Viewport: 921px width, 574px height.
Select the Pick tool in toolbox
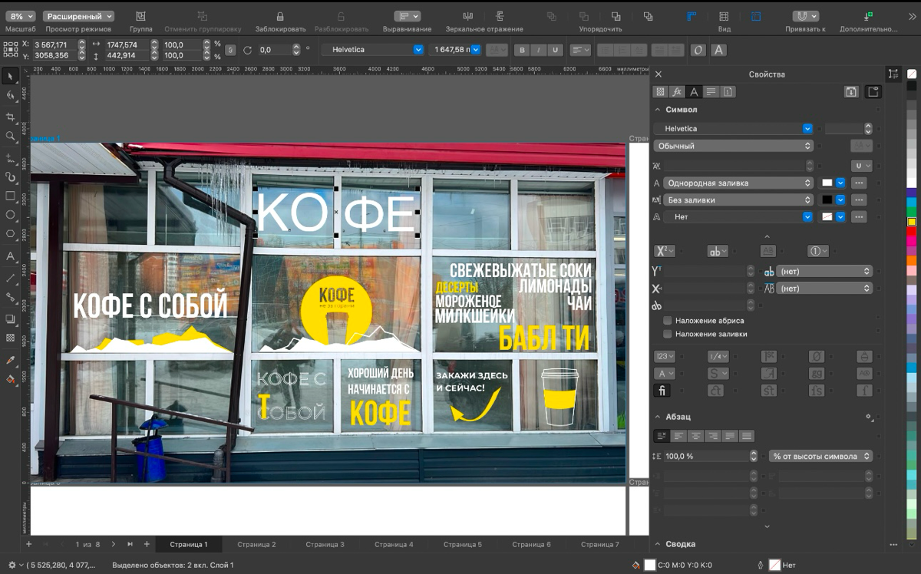tap(11, 76)
